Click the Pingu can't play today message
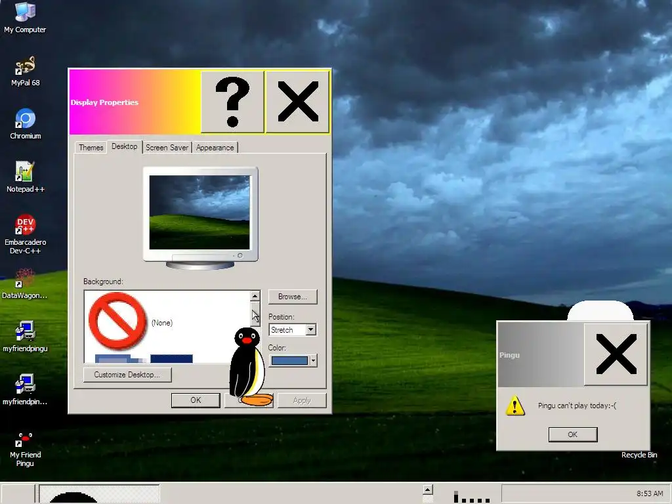672x504 pixels. 577,406
